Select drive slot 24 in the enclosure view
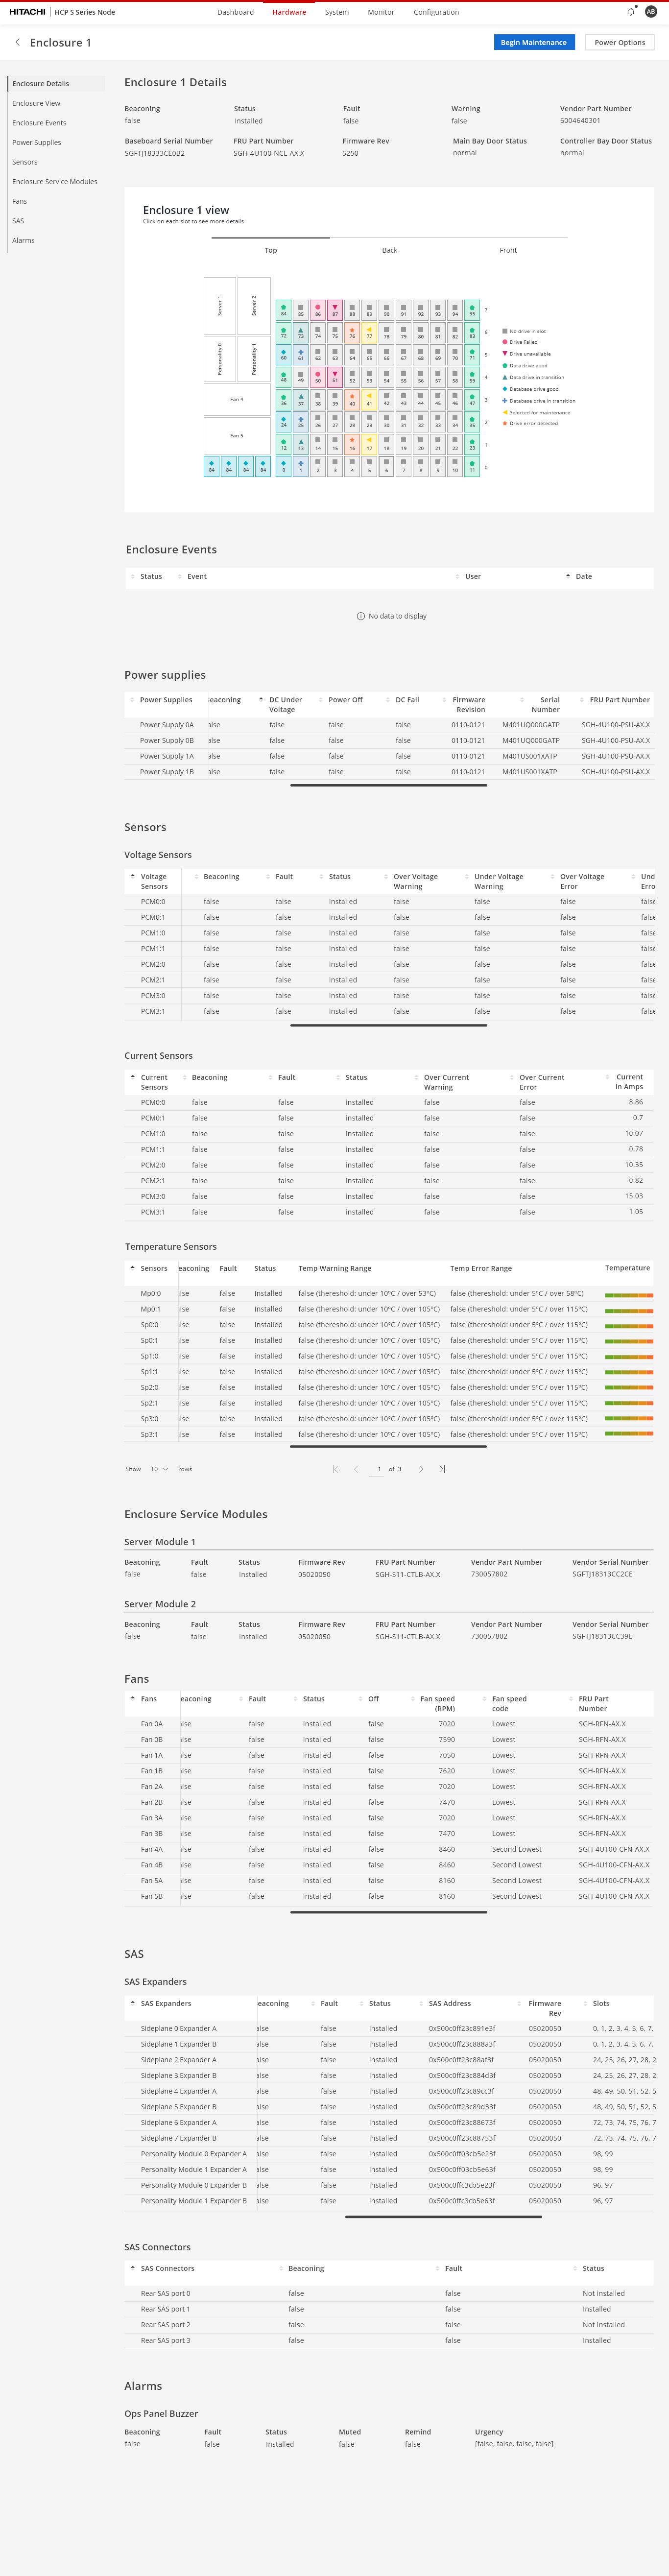Viewport: 669px width, 2576px height. point(284,421)
